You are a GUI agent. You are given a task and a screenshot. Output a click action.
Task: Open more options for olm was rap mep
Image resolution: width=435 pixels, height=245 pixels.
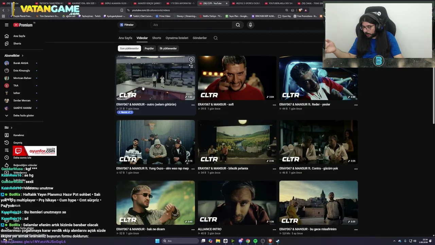193,169
